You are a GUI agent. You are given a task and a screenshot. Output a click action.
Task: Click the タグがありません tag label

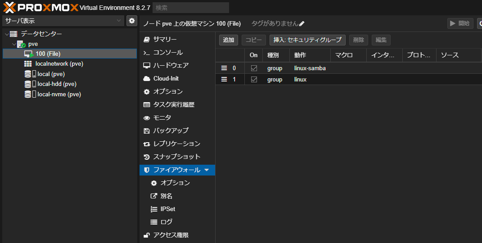coord(275,24)
